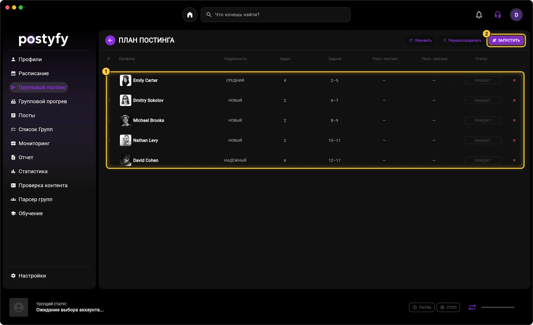This screenshot has width=533, height=325.
Task: Click ОЖИДАЕТ status in Emily Carter row
Action: pos(482,80)
